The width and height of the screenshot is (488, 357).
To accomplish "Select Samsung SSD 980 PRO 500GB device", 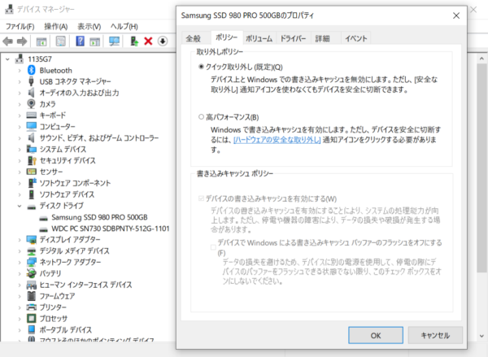I will click(99, 217).
